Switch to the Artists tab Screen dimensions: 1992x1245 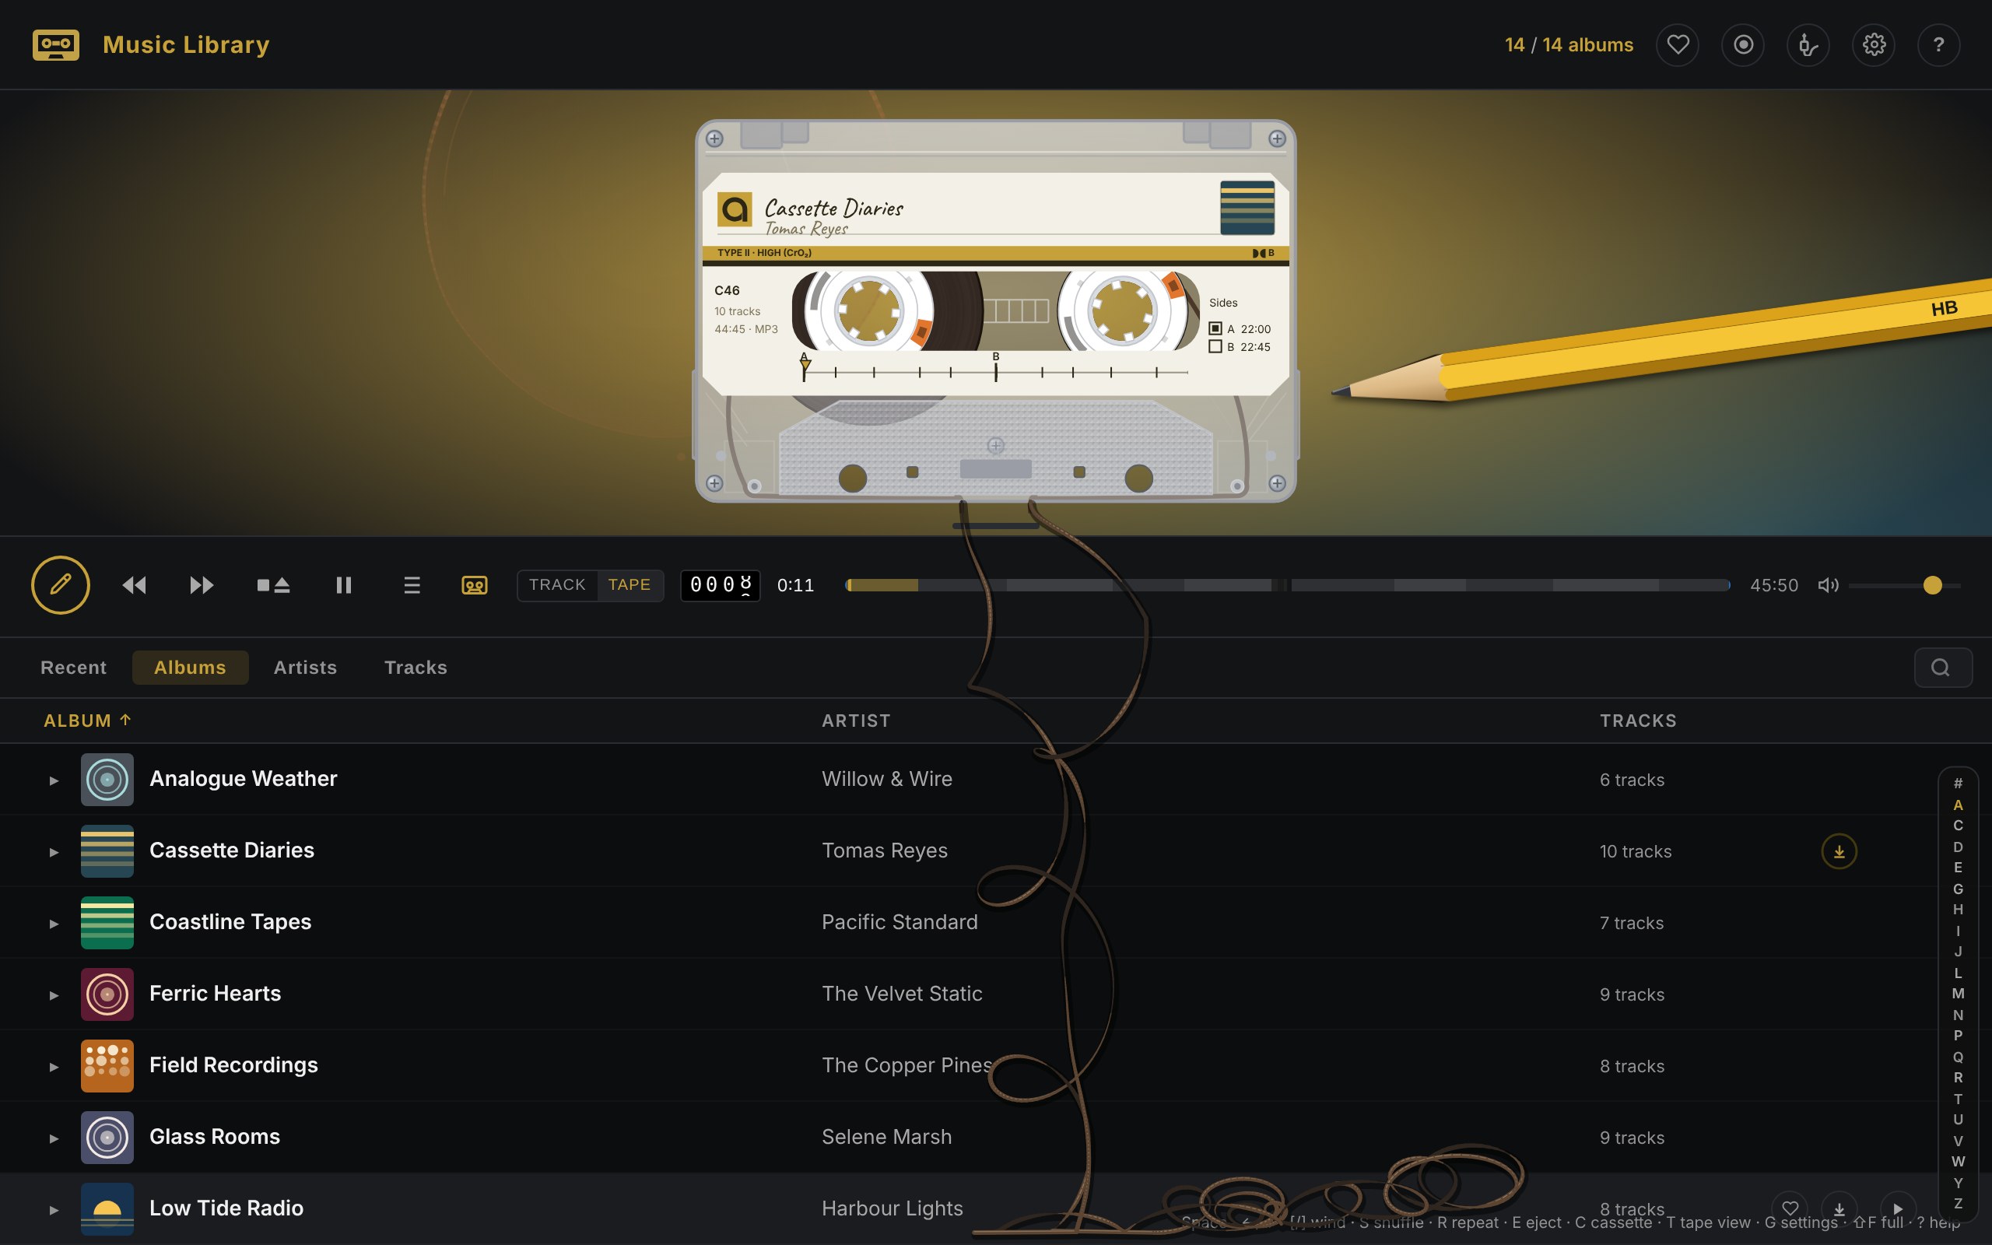tap(305, 667)
